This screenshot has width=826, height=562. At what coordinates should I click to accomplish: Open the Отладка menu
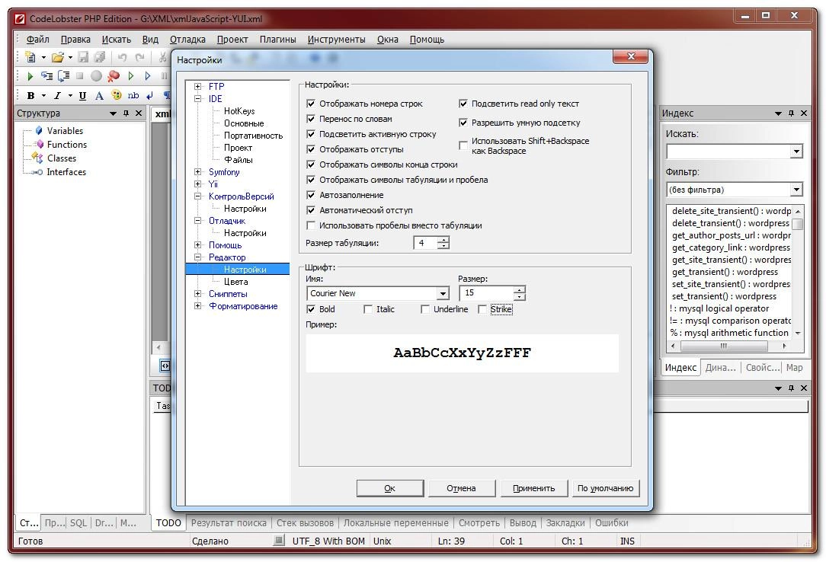(187, 40)
